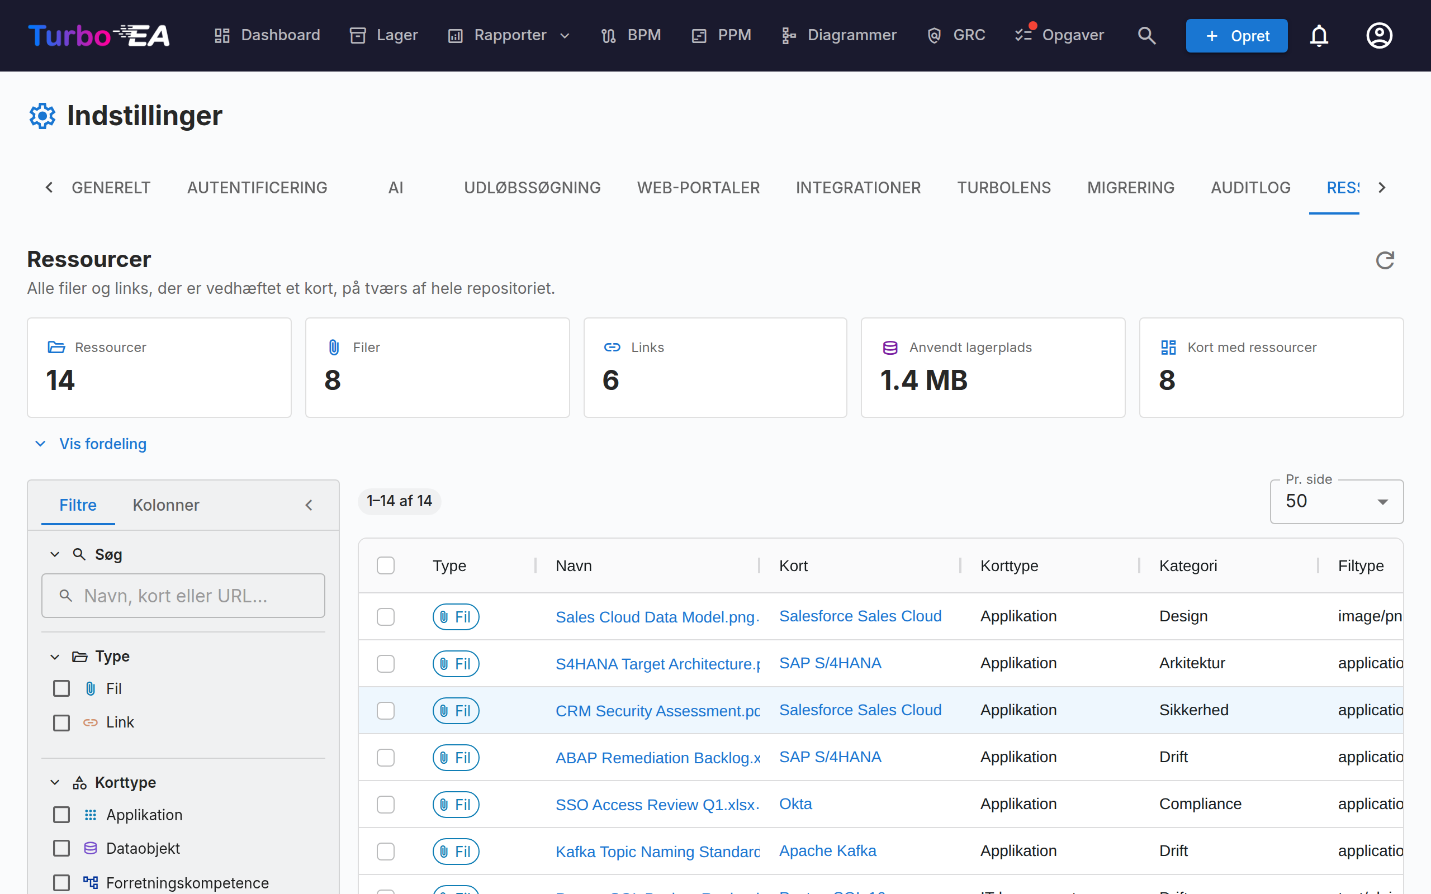Screen dimensions: 1431x894
Task: Select the Sales Cloud Data Model row checkbox
Action: coord(386,617)
